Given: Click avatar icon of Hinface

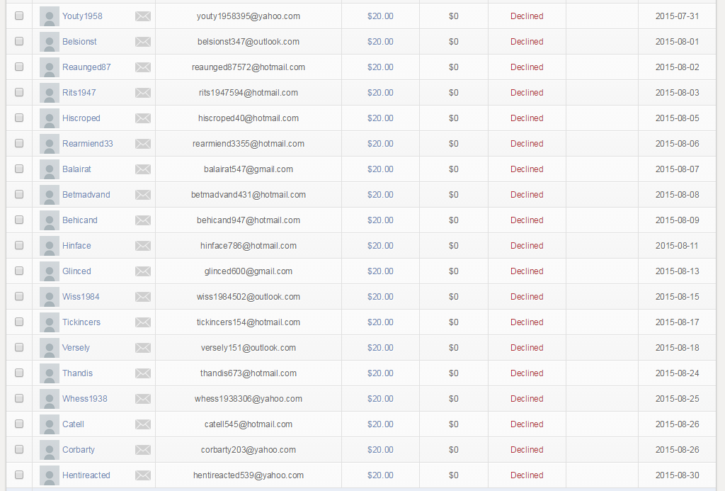Looking at the screenshot, I should tap(50, 246).
